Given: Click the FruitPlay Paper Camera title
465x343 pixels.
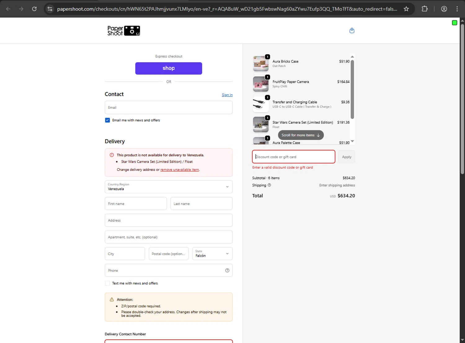Looking at the screenshot, I should [290, 82].
